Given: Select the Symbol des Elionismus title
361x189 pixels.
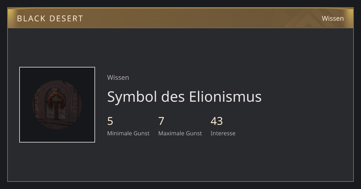Looking at the screenshot, I should tap(184, 97).
